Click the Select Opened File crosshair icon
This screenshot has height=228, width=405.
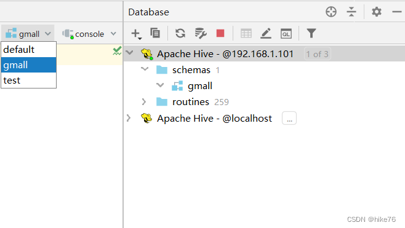[331, 12]
